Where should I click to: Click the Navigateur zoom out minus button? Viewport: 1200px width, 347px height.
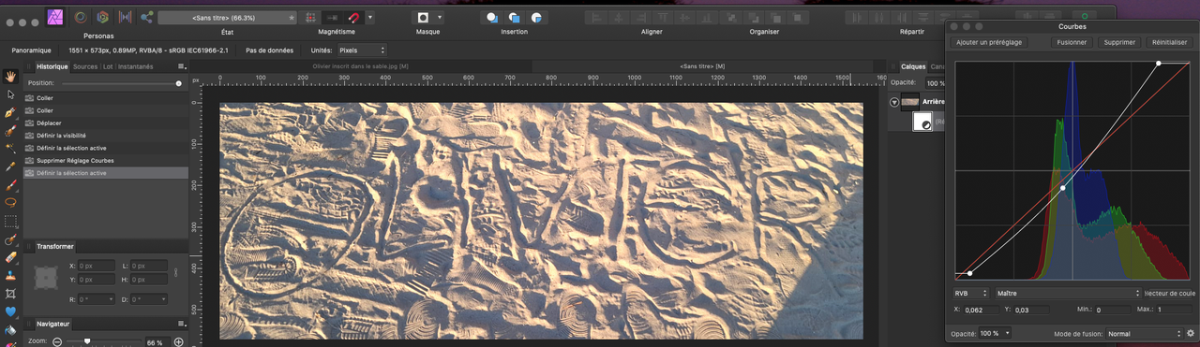coord(56,342)
